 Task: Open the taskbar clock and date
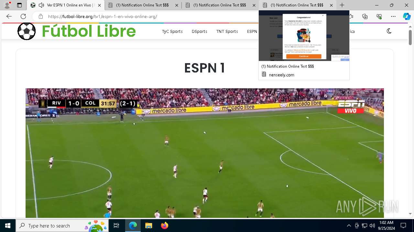[x=386, y=226]
